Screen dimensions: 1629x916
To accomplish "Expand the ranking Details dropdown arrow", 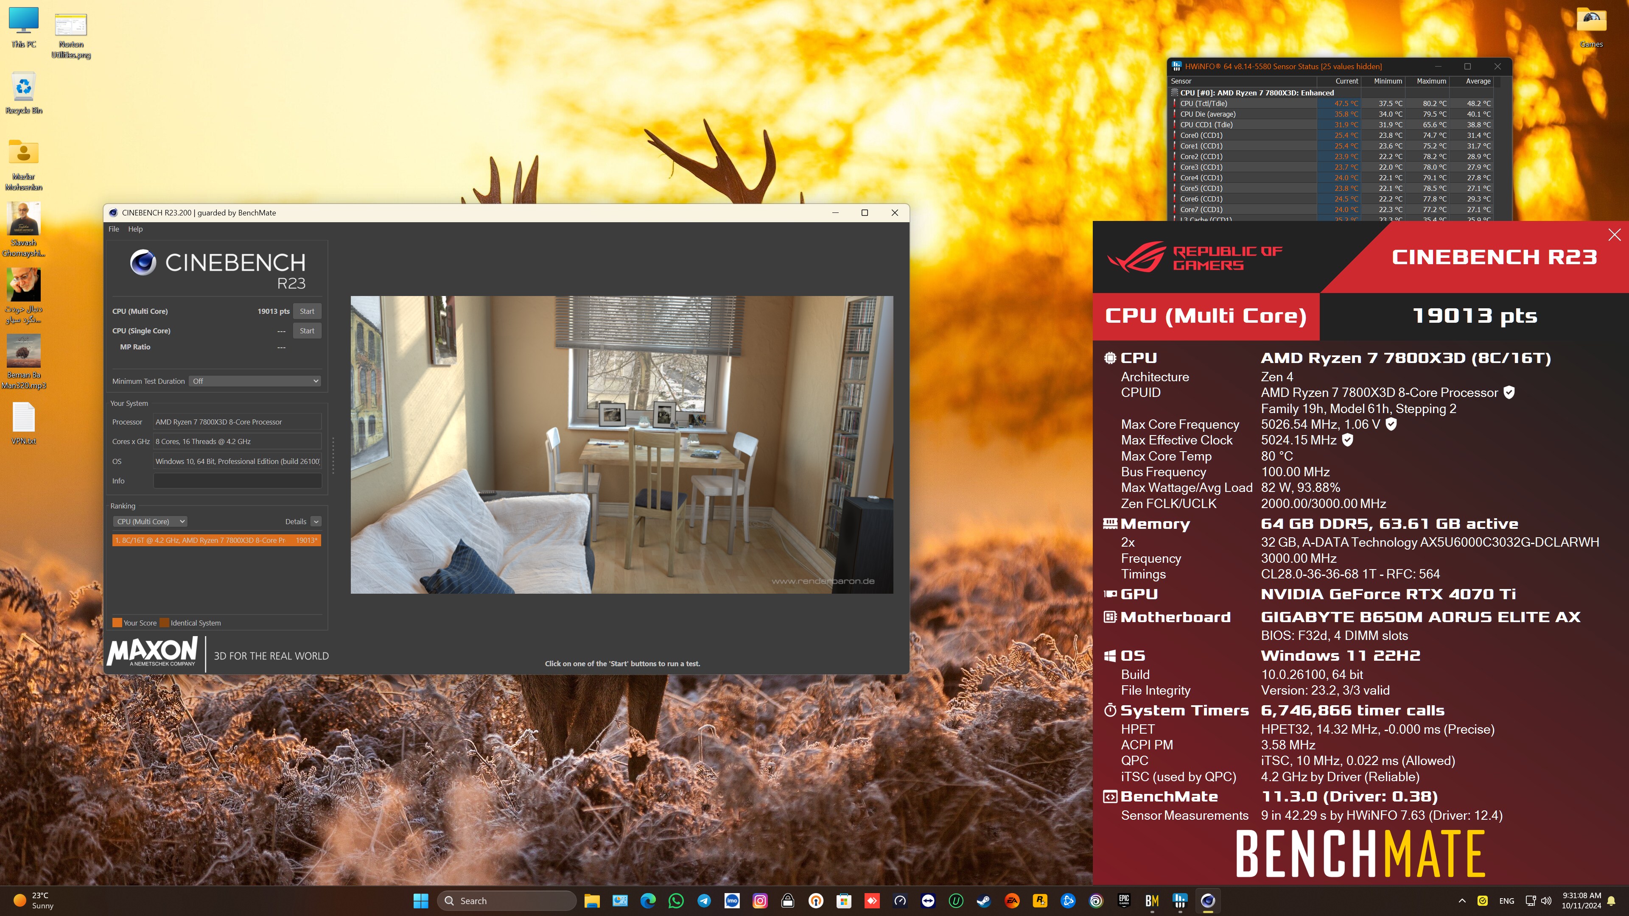I will [316, 522].
